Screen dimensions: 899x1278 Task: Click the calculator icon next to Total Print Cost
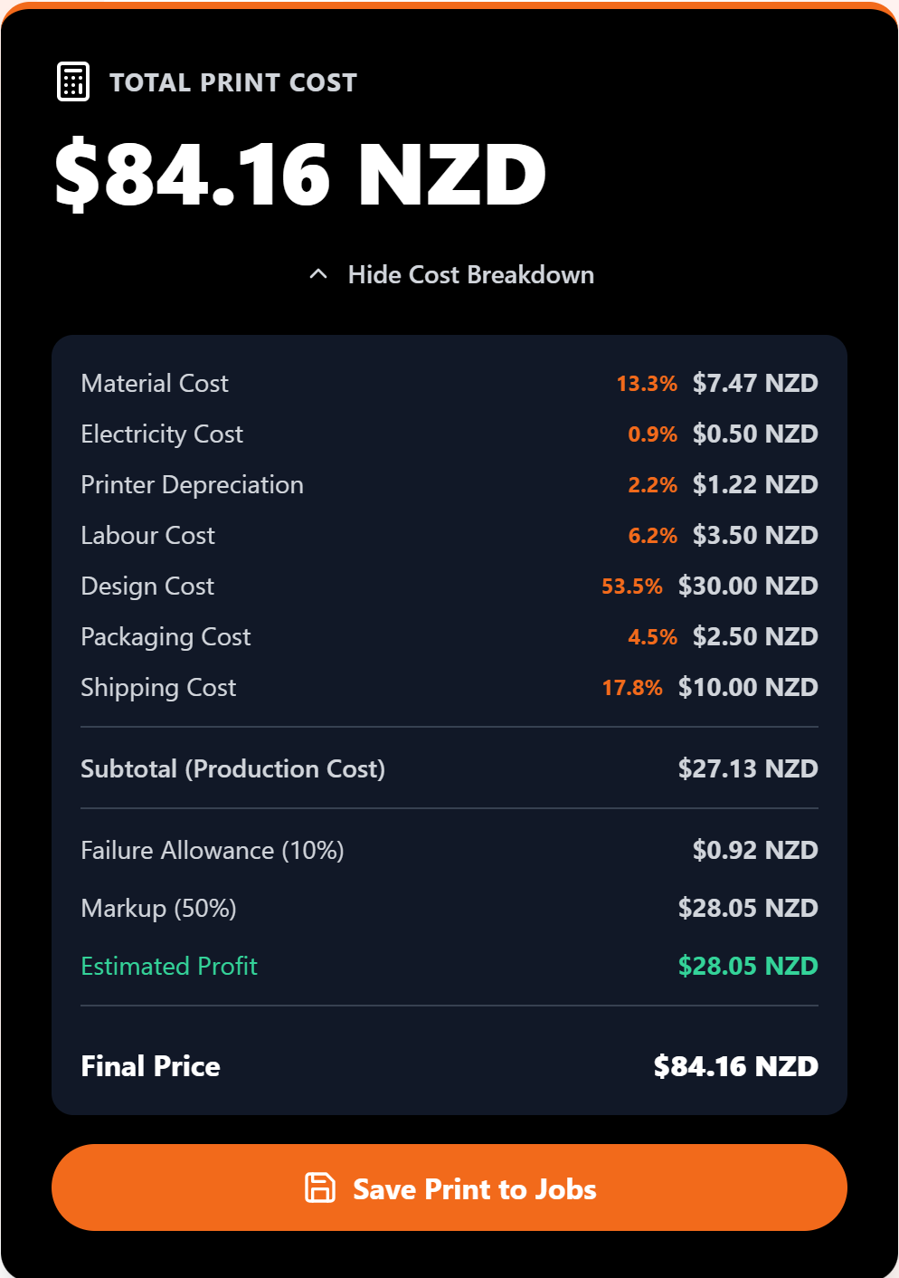pos(72,81)
